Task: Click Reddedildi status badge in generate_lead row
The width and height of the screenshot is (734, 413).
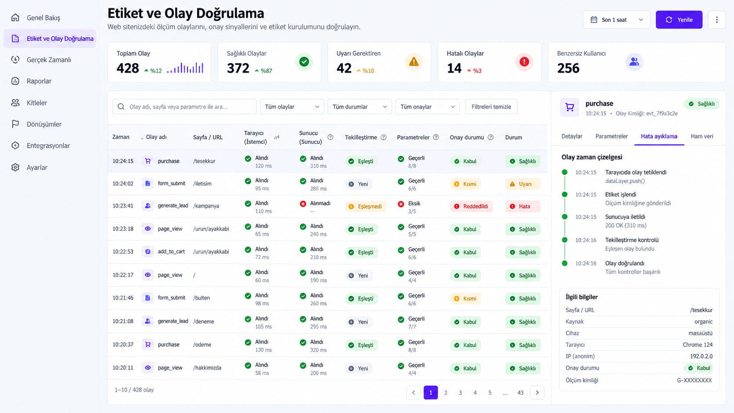Action: 471,206
